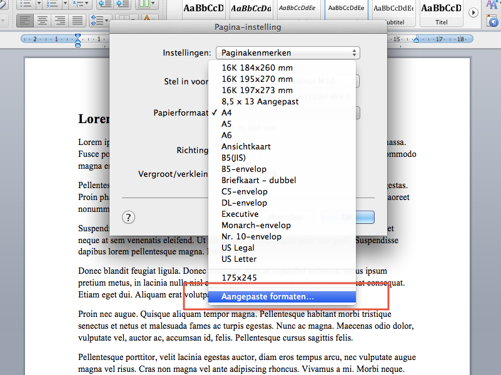This screenshot has width=501, height=375.
Task: Choose the C5-envelop option
Action: [x=282, y=191]
